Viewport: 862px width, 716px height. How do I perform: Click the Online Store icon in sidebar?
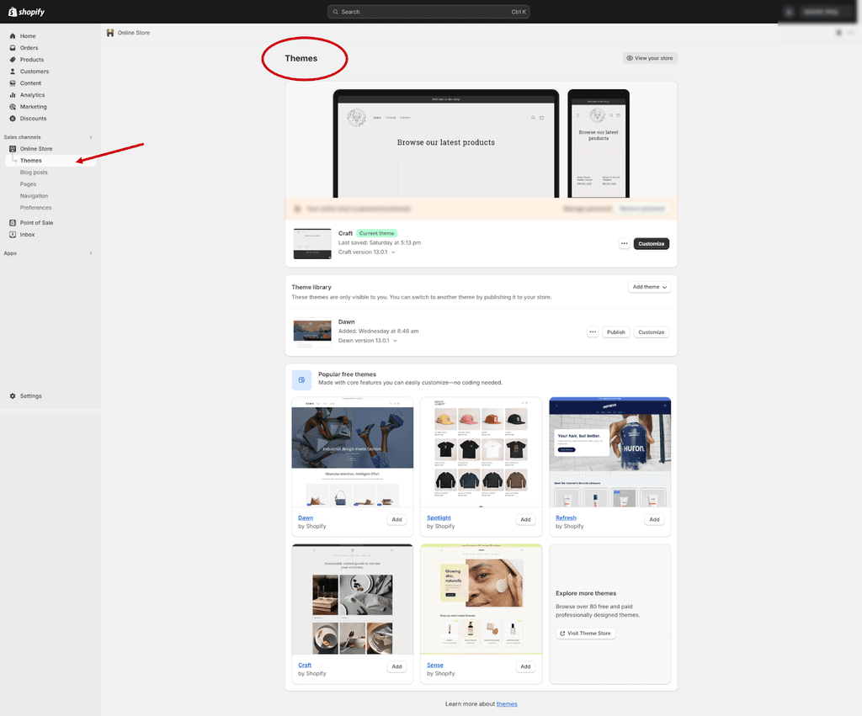13,149
